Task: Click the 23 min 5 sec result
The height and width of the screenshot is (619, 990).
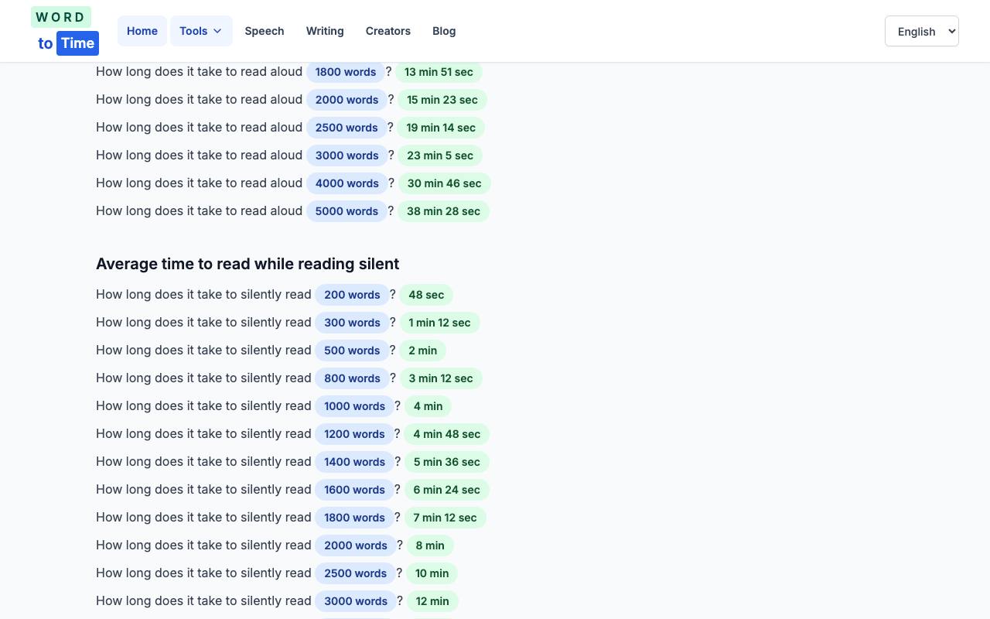Action: 440,156
